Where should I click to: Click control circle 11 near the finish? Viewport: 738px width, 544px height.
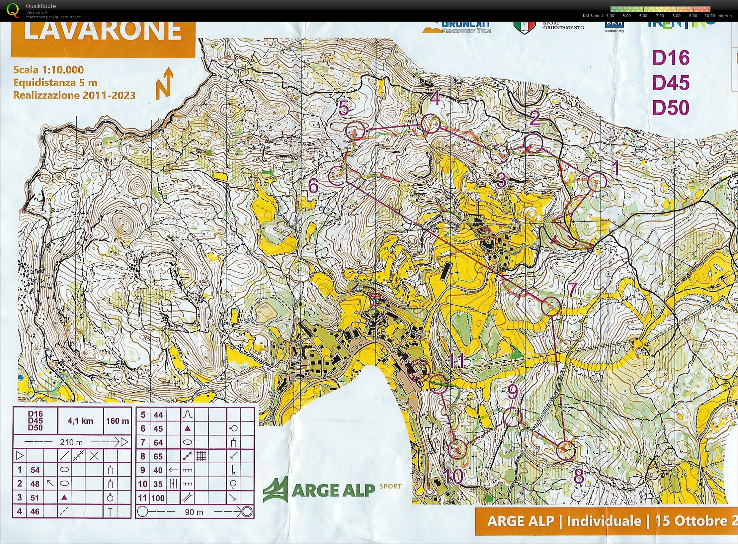click(x=439, y=384)
